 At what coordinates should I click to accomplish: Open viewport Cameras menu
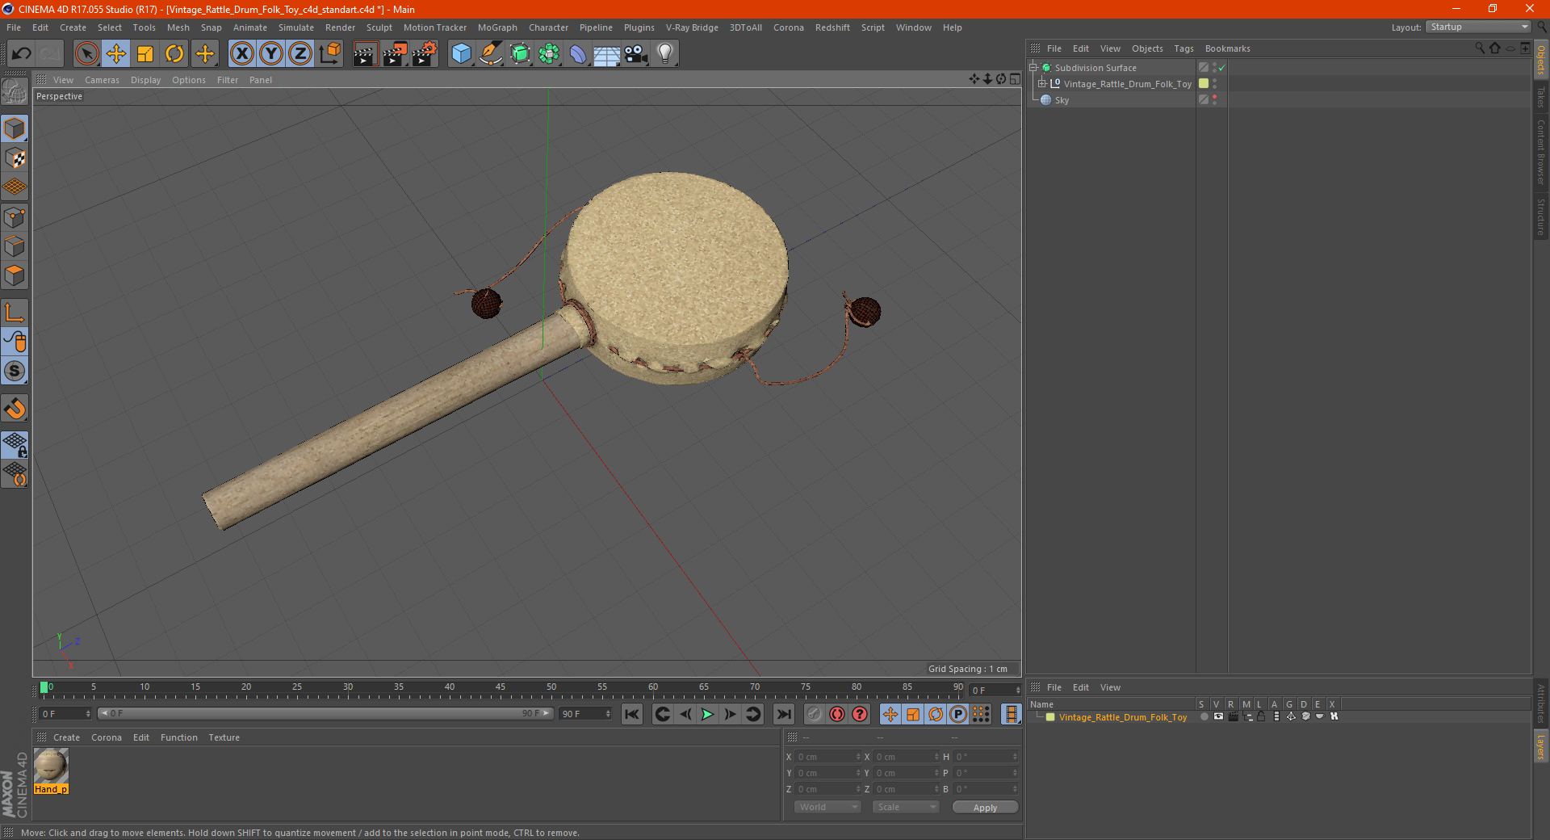tap(102, 80)
